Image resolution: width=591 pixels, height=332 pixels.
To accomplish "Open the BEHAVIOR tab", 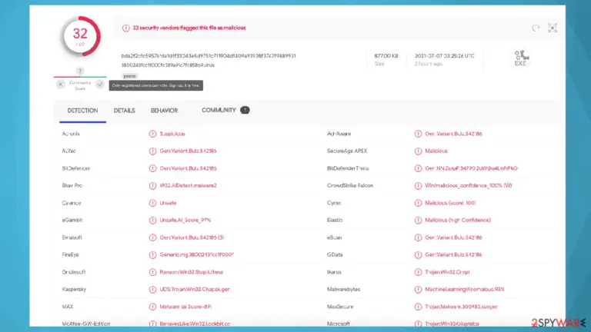I will coord(165,111).
